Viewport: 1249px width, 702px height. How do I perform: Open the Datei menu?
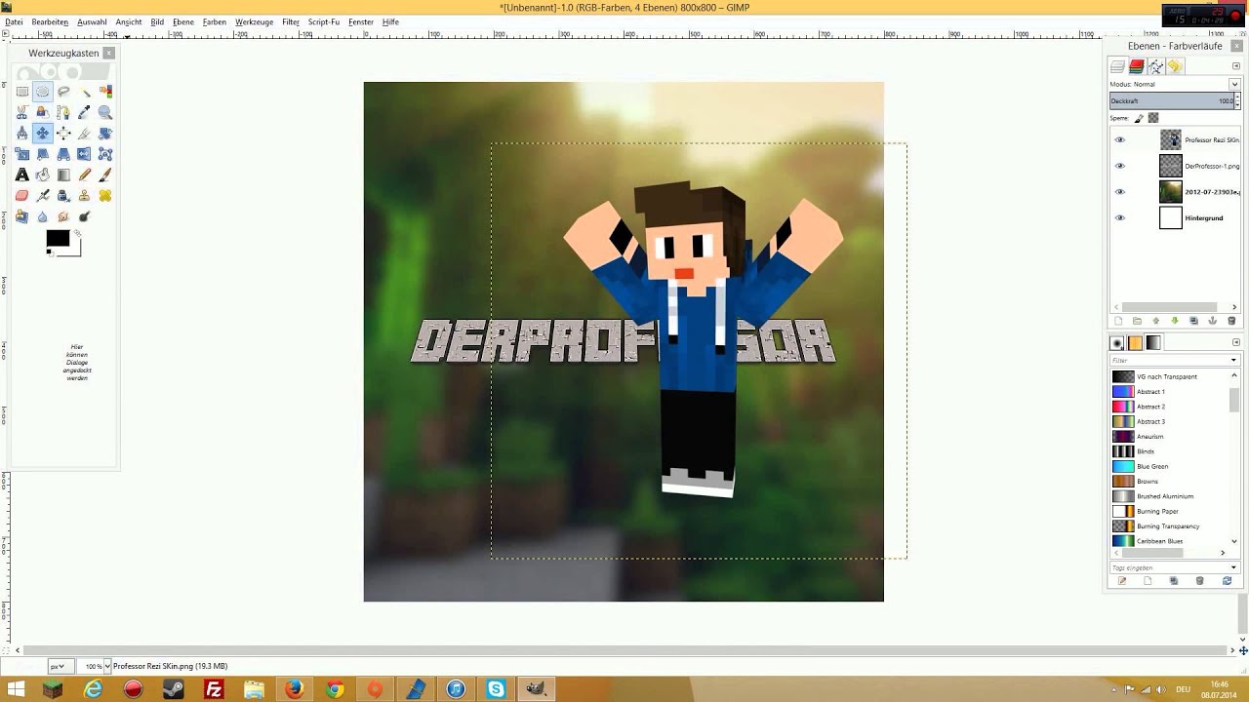pyautogui.click(x=14, y=21)
